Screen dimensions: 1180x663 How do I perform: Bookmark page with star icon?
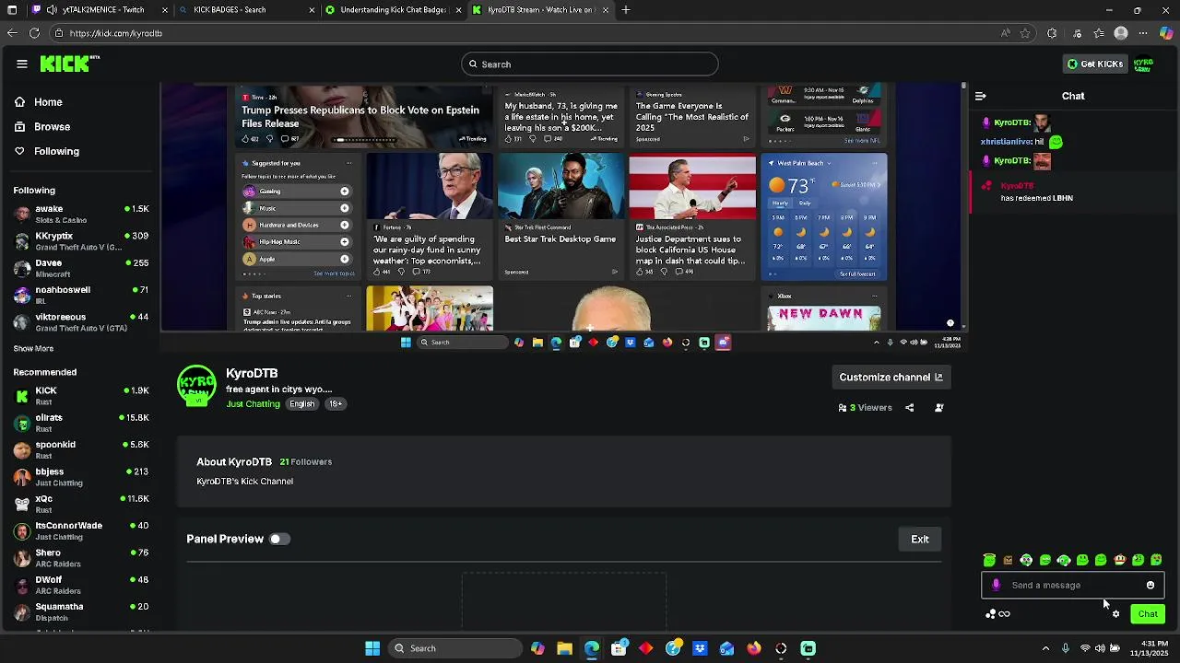pos(1025,33)
